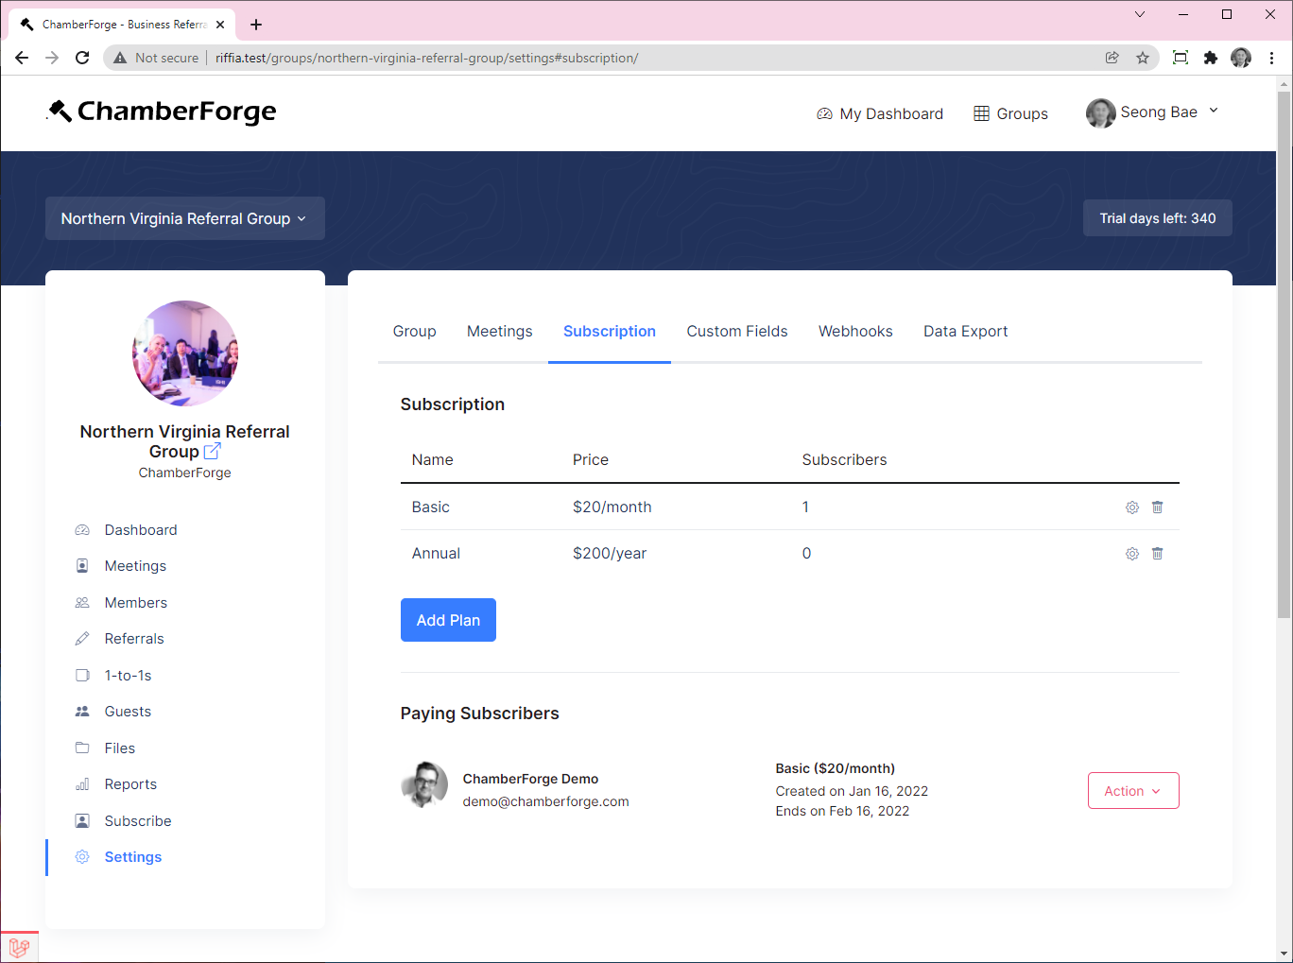Click the Referrals pencil icon
Screen dimensions: 1293x963
click(x=83, y=638)
